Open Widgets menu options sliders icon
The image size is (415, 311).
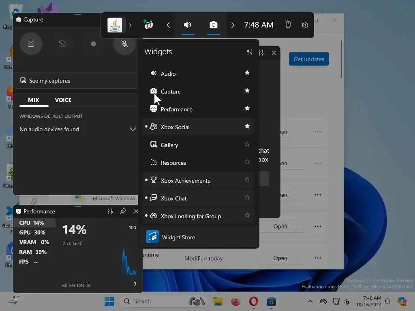point(250,52)
